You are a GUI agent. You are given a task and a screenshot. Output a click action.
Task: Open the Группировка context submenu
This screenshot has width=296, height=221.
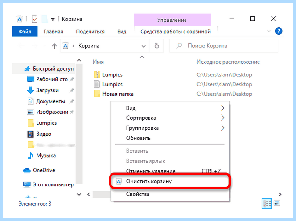tap(170, 128)
